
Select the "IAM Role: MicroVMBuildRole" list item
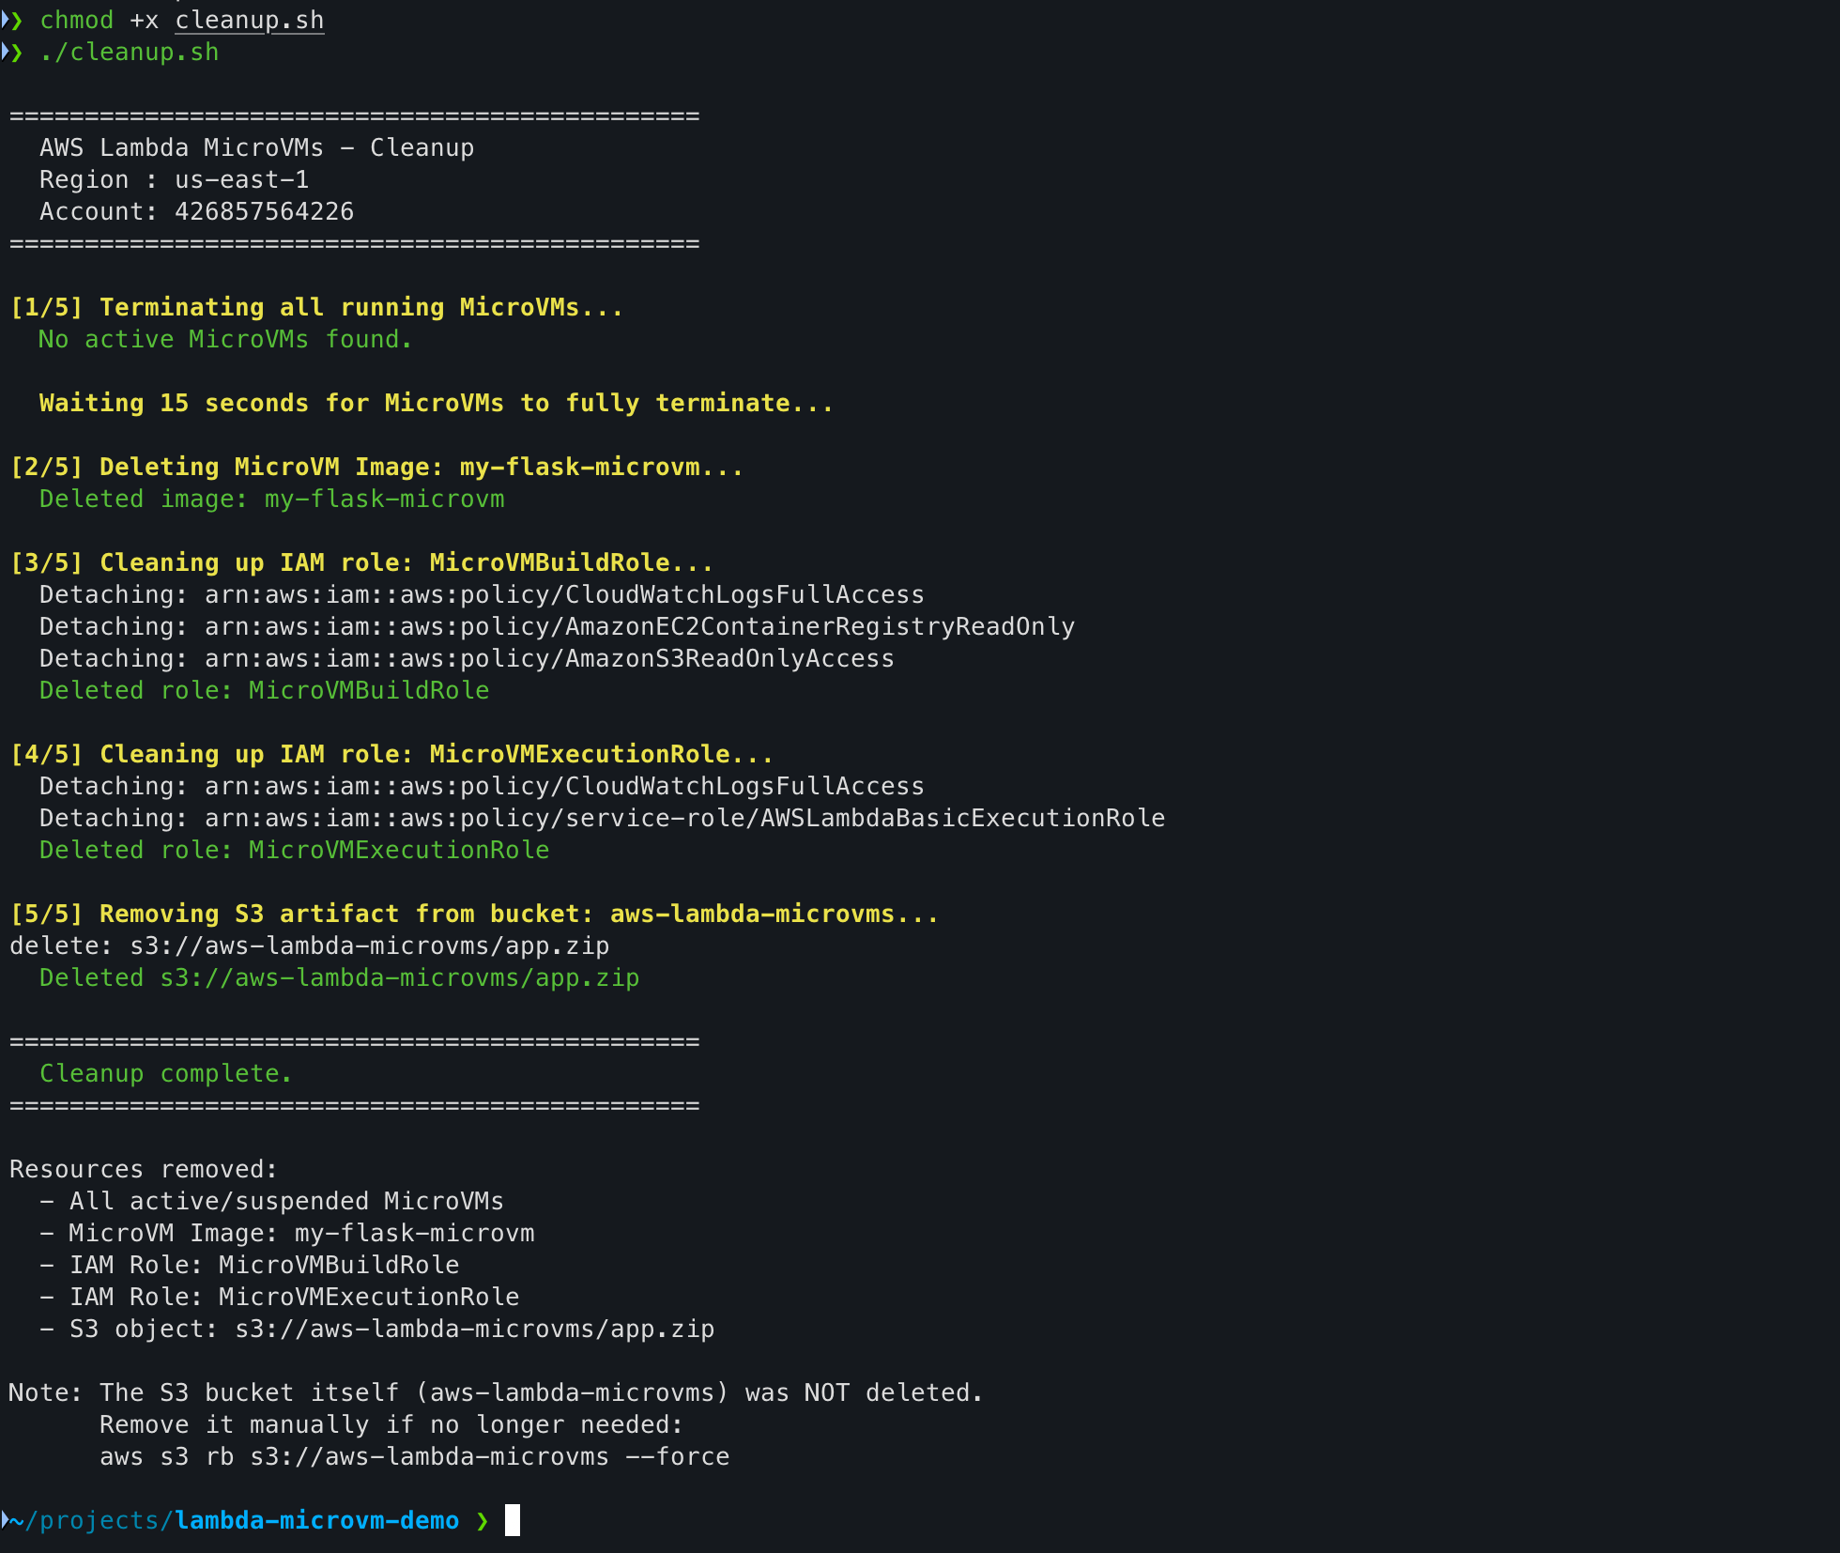click(x=250, y=1265)
